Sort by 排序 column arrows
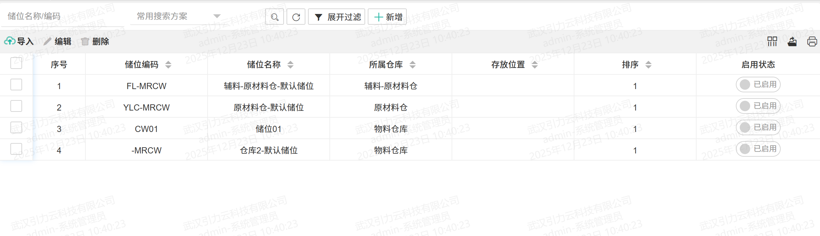This screenshot has height=236, width=820. pos(648,65)
